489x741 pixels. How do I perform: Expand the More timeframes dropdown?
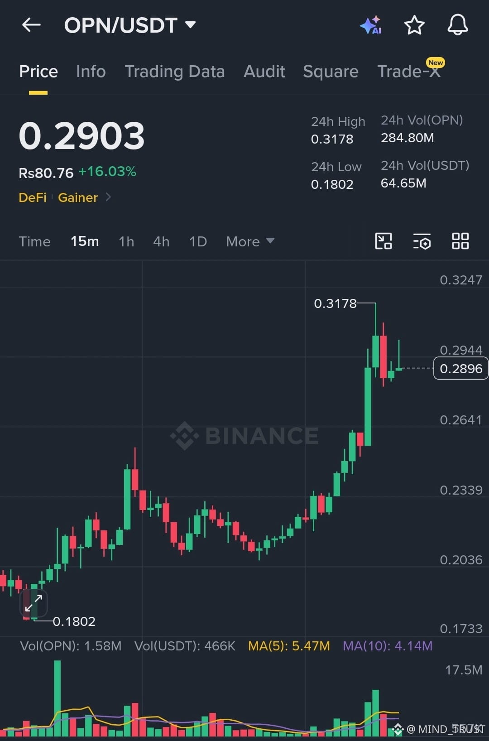pyautogui.click(x=250, y=241)
